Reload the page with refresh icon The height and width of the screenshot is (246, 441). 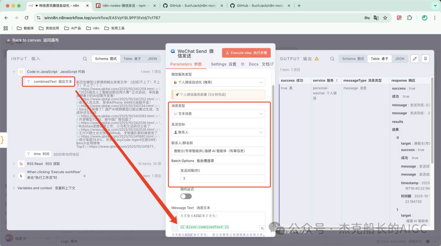click(x=27, y=18)
